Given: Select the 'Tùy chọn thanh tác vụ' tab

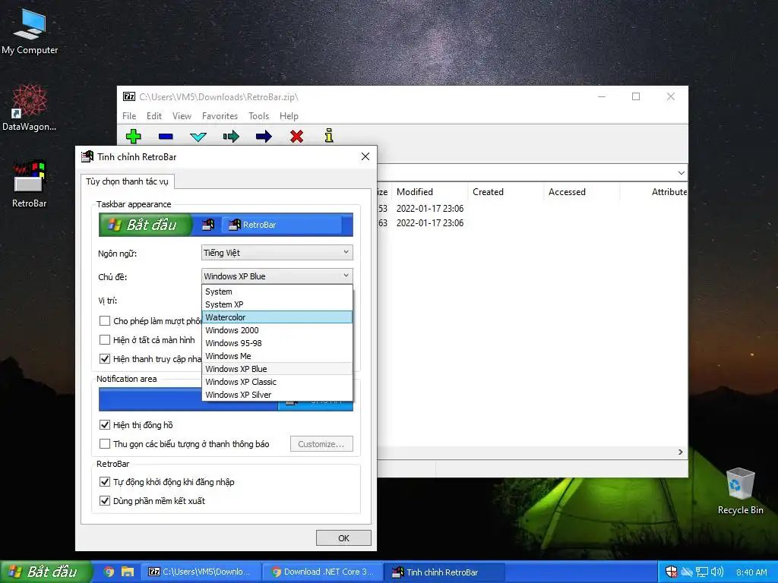Looking at the screenshot, I should pyautogui.click(x=127, y=181).
